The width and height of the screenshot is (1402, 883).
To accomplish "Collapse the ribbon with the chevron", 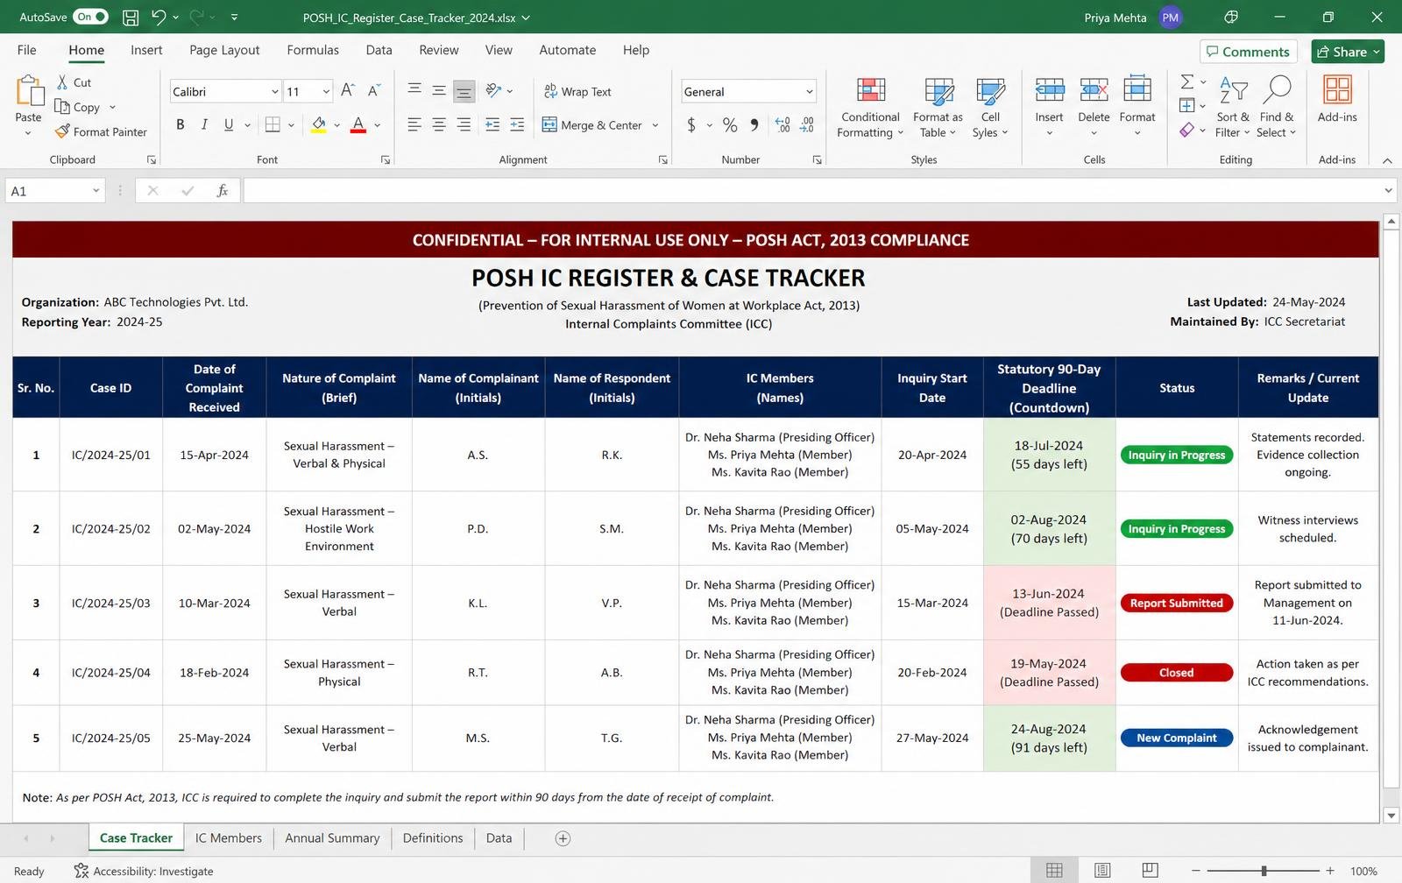I will (x=1387, y=160).
